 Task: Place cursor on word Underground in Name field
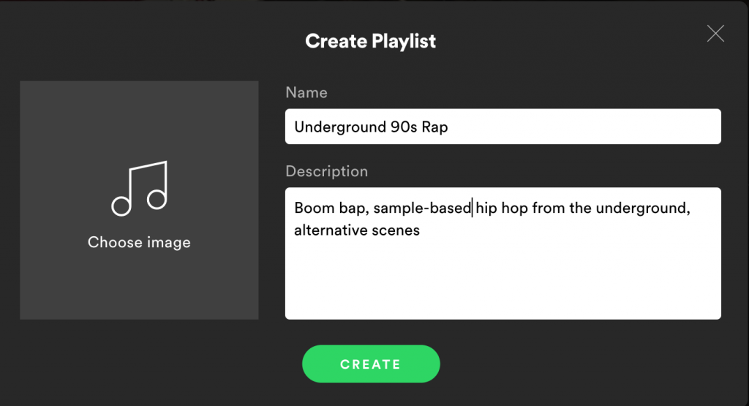coord(339,127)
